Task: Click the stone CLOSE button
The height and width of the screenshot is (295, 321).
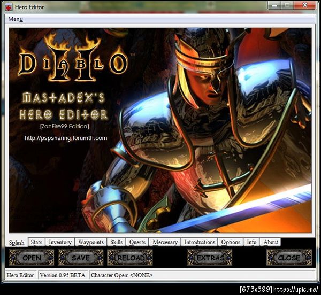Action: click(289, 258)
